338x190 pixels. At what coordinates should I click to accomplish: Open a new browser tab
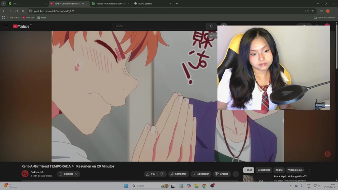coord(177,4)
